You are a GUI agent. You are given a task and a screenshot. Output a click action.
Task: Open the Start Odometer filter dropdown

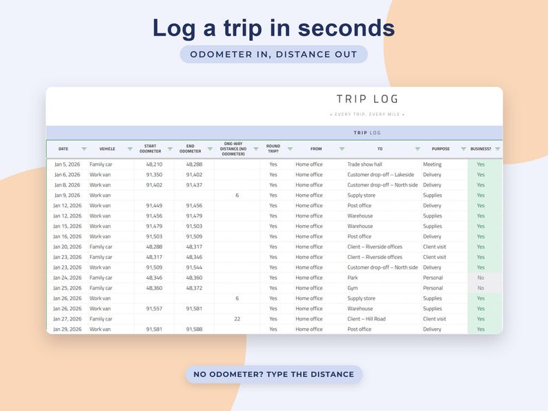(170, 149)
